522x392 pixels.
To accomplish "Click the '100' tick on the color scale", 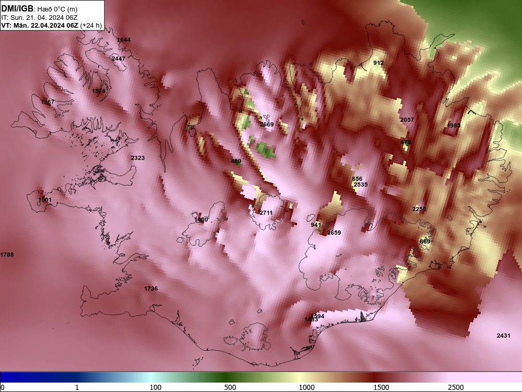I will [156, 387].
